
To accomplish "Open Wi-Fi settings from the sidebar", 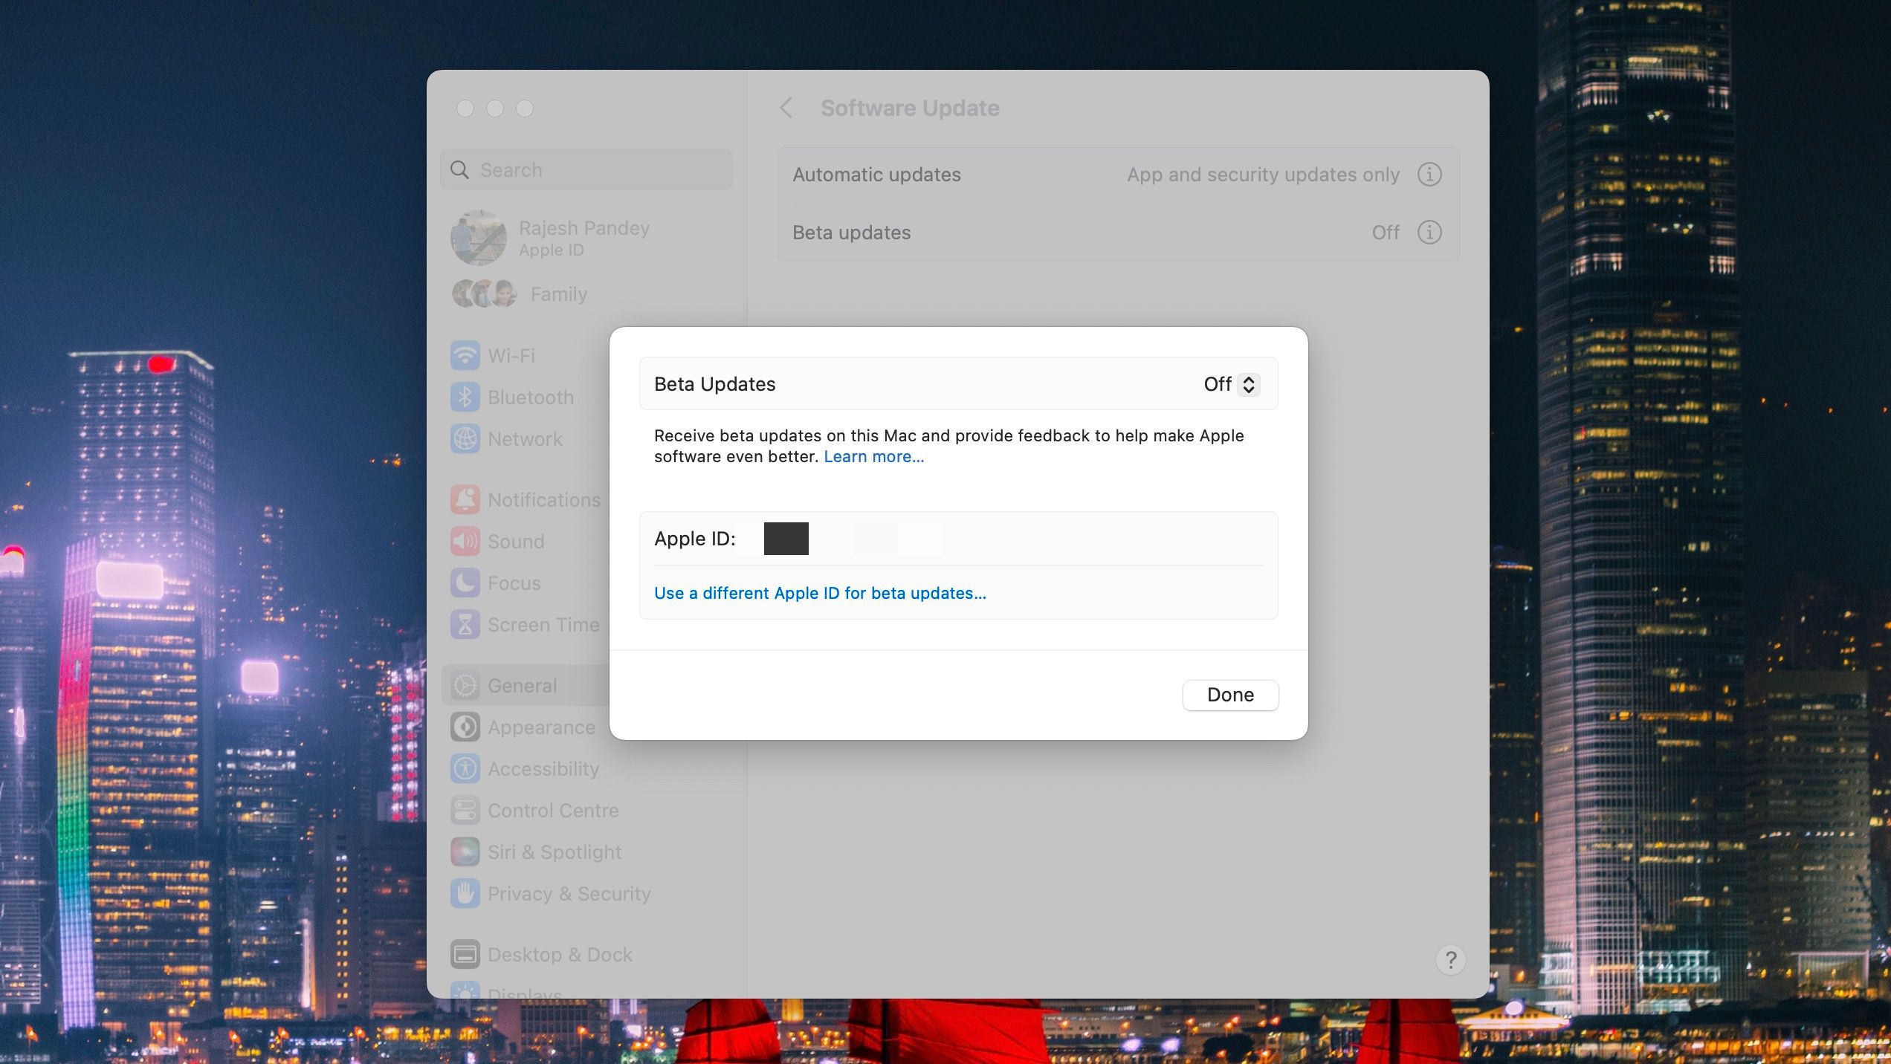I will pos(511,355).
